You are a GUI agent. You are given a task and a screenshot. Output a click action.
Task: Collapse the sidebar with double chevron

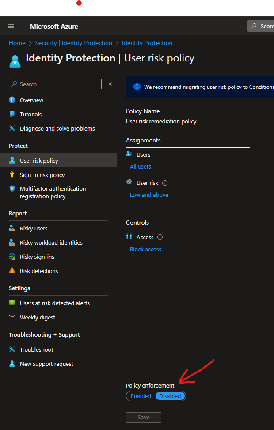(x=110, y=84)
